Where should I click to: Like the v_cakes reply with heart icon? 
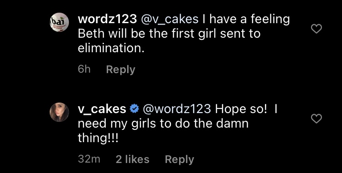coord(316,119)
